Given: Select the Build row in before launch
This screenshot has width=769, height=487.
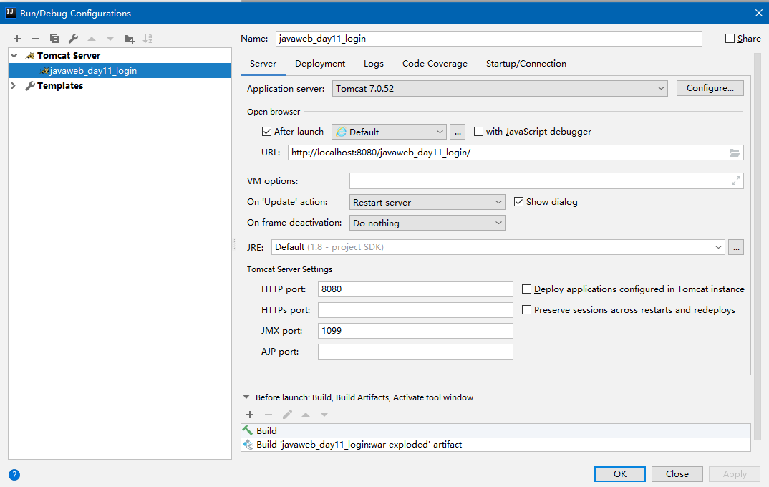Looking at the screenshot, I should (495, 430).
